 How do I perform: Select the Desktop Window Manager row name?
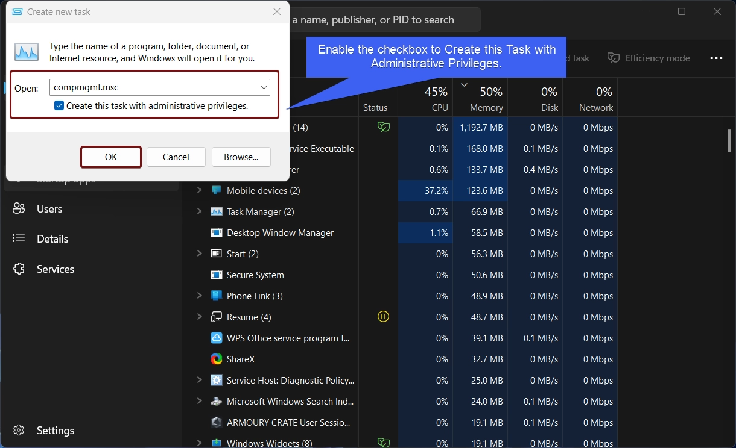click(280, 233)
